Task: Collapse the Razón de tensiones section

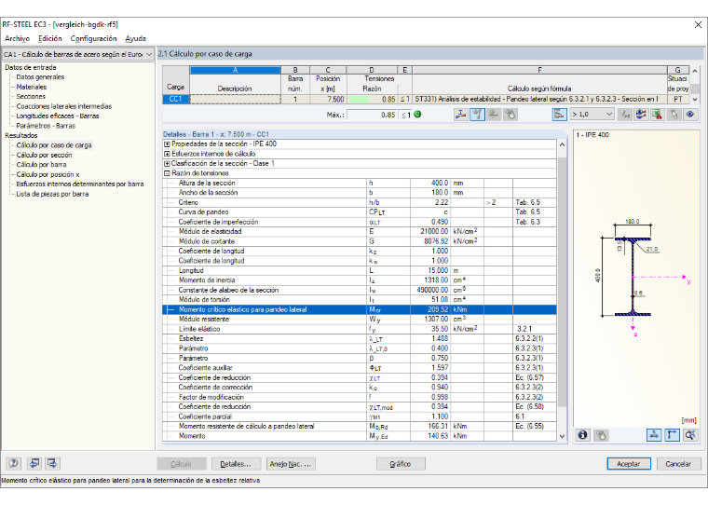Action: (167, 173)
